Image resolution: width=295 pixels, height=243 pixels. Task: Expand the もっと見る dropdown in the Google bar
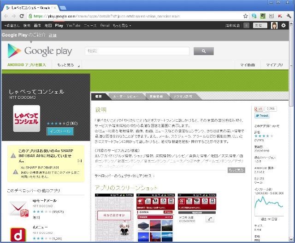point(122,26)
